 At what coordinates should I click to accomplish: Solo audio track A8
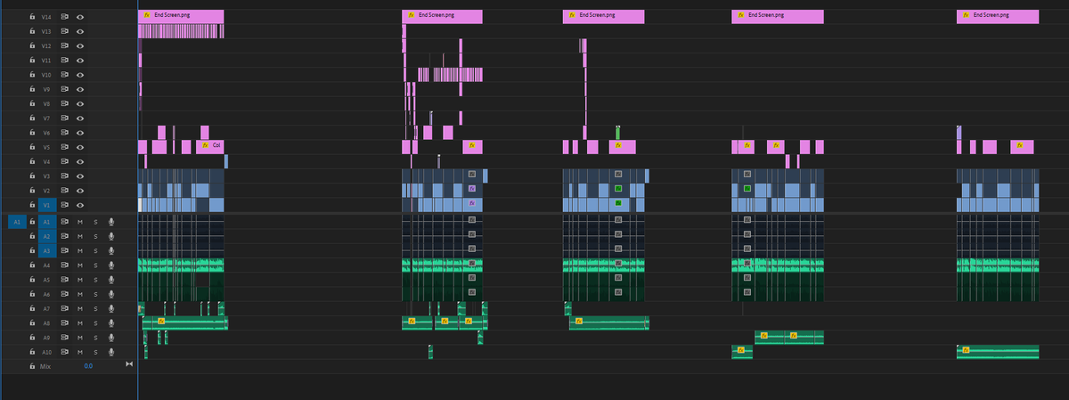click(95, 323)
